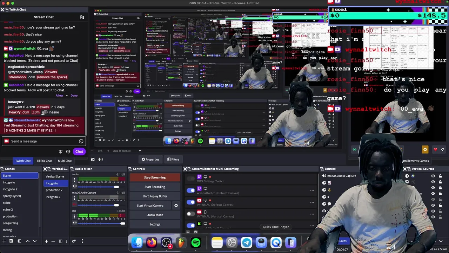This screenshot has height=253, width=449.
Task: Enter Studio Mode via Controls button
Action: (155, 215)
